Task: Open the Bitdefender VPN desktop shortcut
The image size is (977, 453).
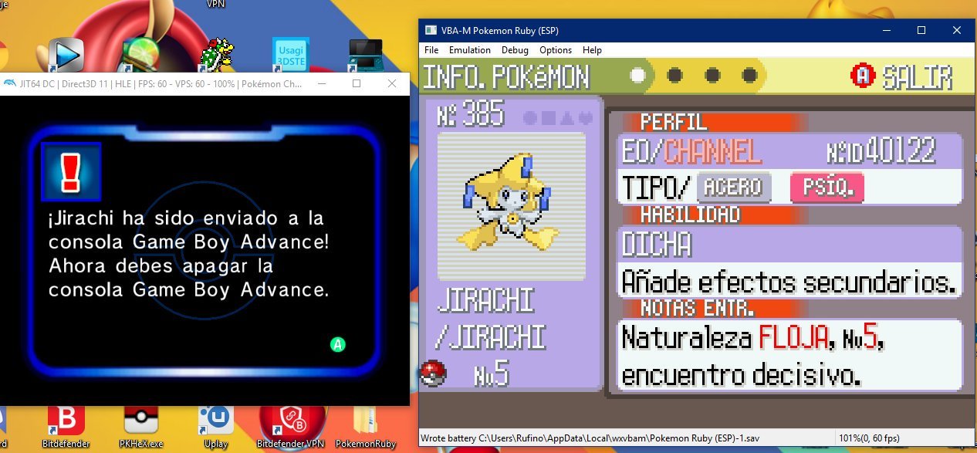Action: click(291, 427)
